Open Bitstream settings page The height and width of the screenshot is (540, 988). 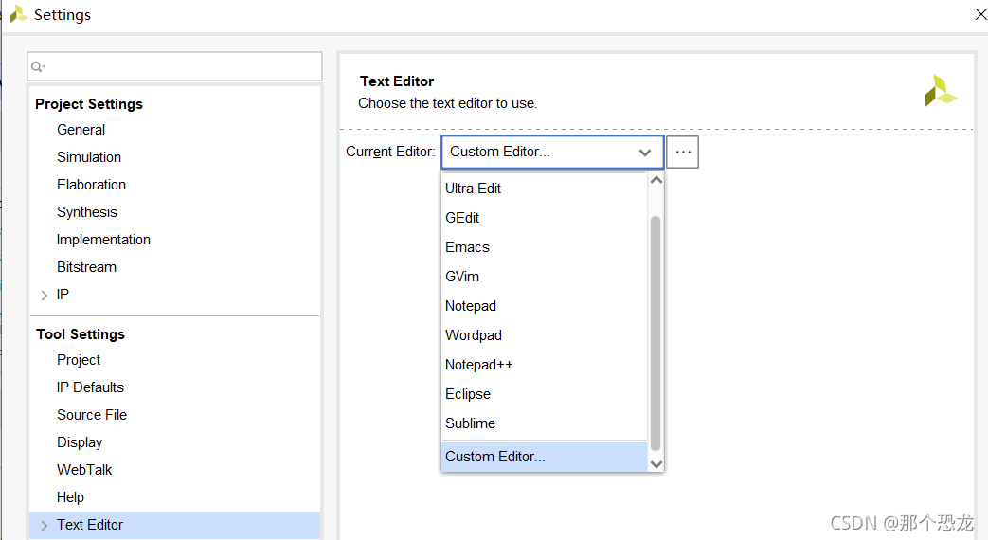[86, 267]
